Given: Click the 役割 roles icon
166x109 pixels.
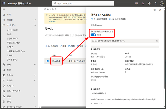Looking at the screenshot, I should coord(4,64).
